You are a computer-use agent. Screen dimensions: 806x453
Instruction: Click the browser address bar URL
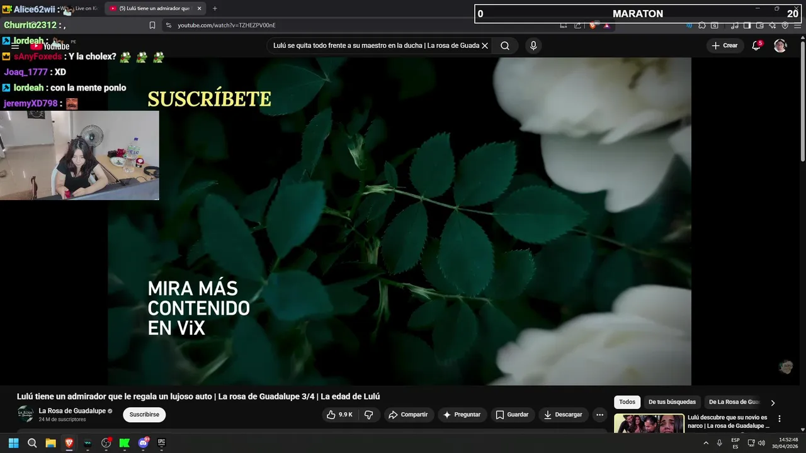(x=227, y=25)
